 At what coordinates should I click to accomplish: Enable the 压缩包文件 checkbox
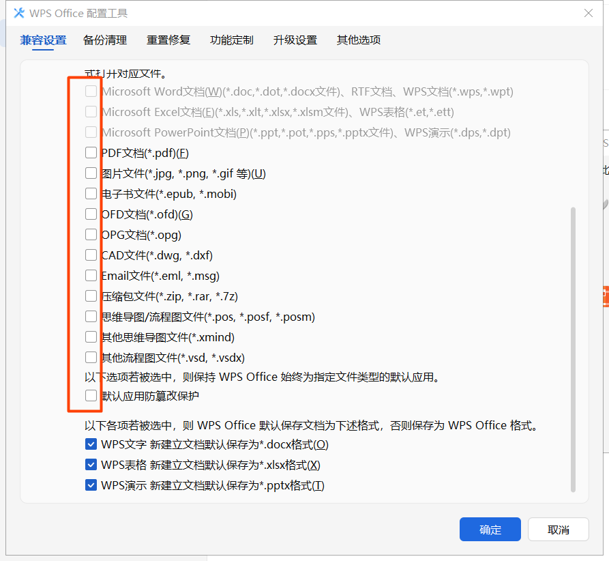click(x=91, y=296)
